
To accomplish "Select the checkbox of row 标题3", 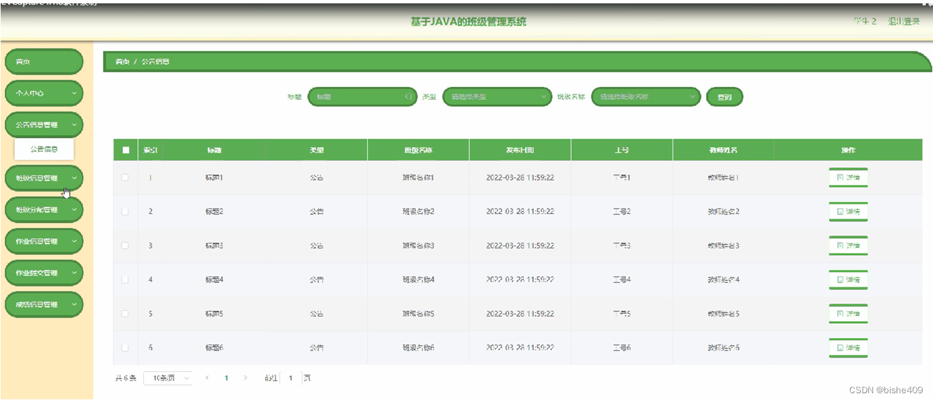I will point(125,246).
